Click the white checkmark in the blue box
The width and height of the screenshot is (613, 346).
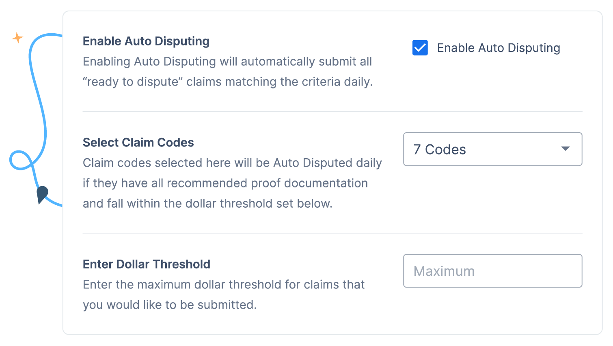click(x=420, y=48)
